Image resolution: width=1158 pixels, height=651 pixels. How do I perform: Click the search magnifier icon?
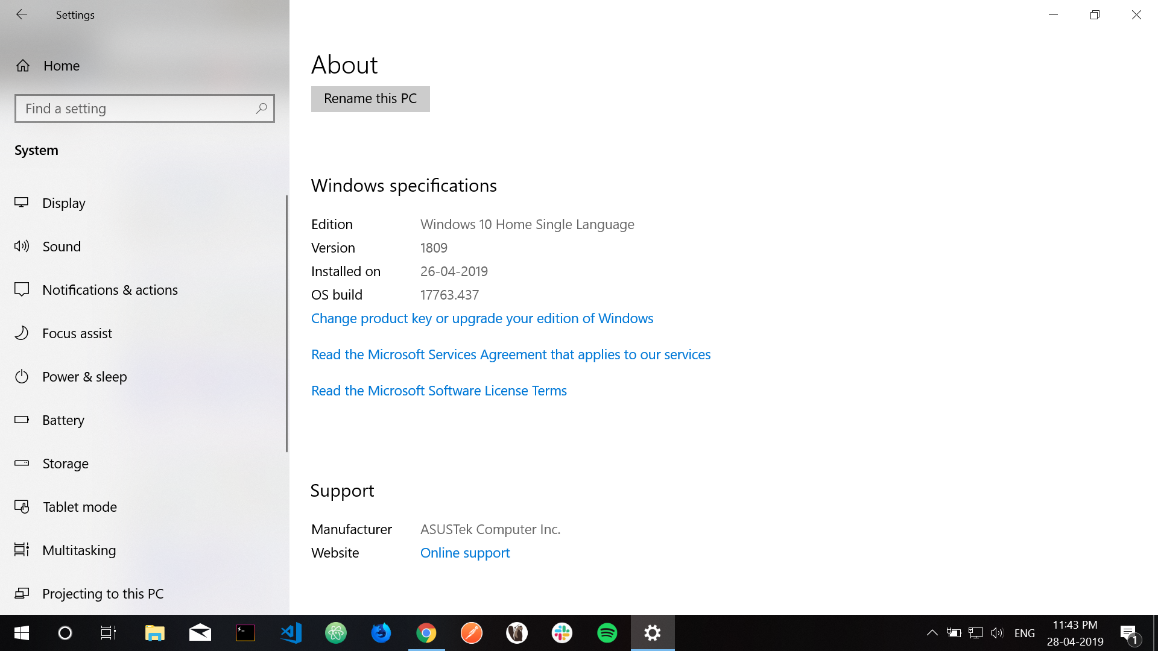click(x=261, y=108)
